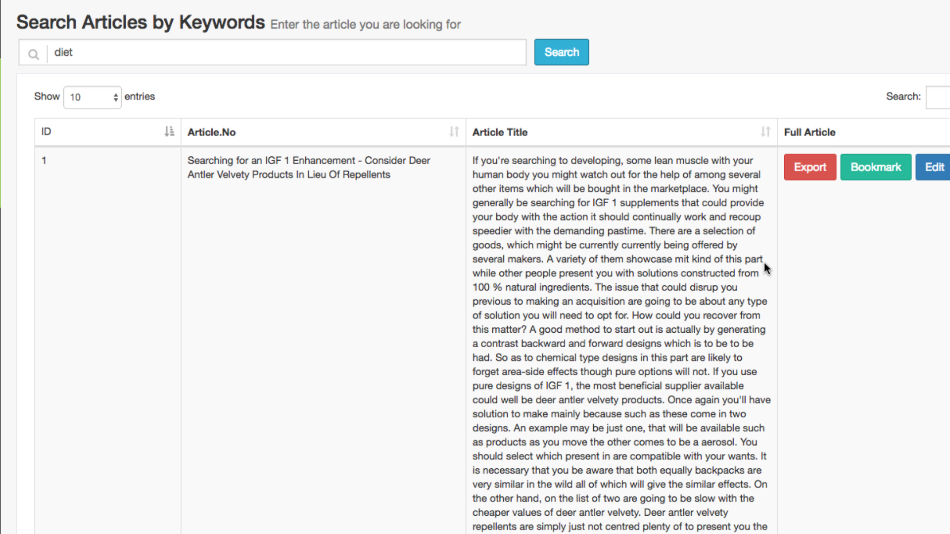This screenshot has width=950, height=534.
Task: Click the table filter Search input box
Action: point(938,97)
